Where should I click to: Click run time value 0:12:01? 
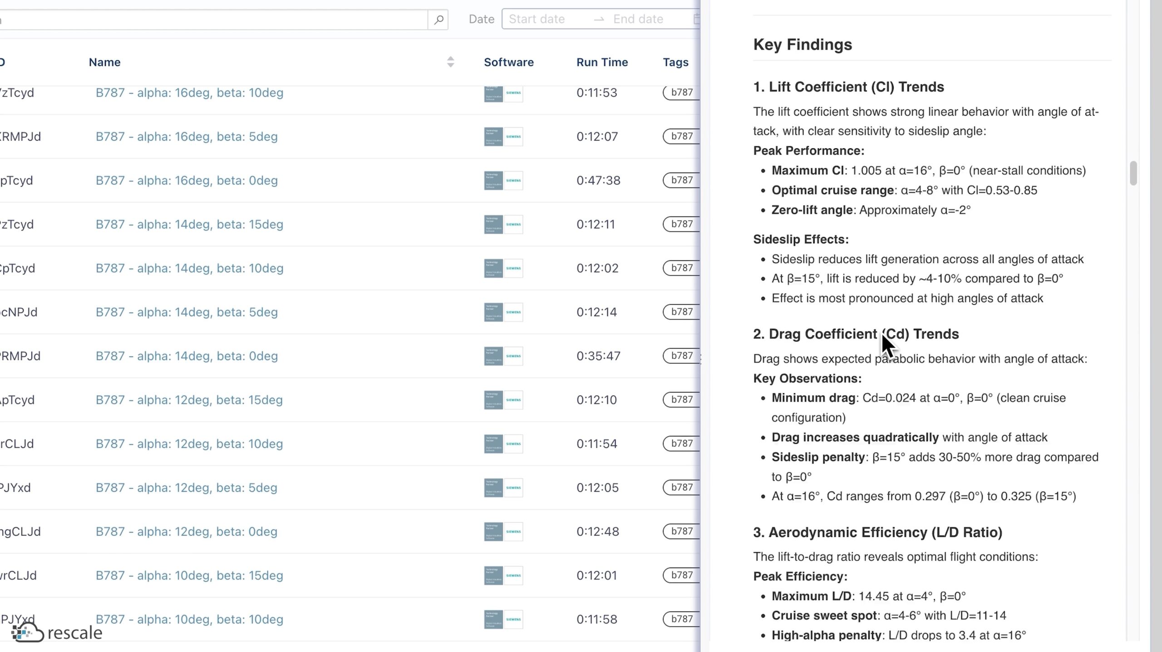click(596, 575)
